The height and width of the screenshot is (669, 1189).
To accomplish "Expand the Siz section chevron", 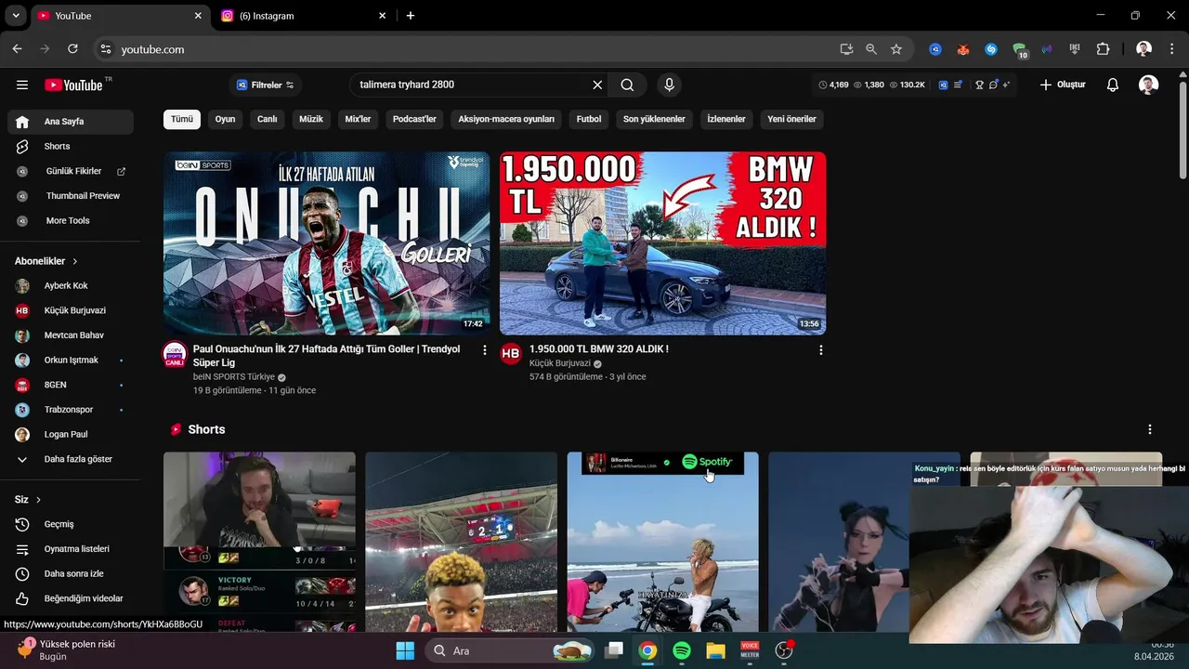I will point(39,500).
